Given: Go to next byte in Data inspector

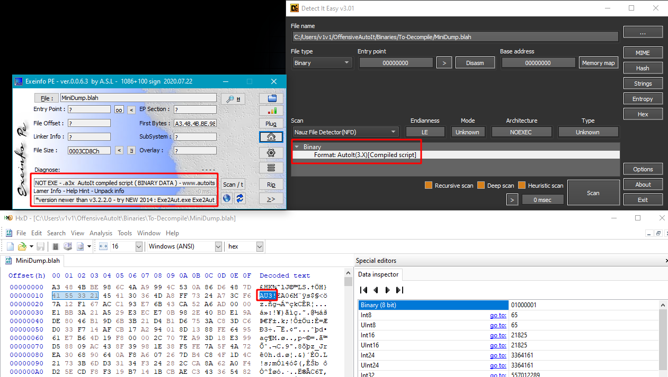Looking at the screenshot, I should pos(388,290).
